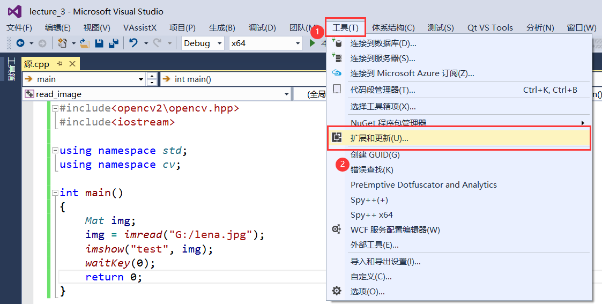Click the Open File folder icon
602x304 pixels.
(85, 43)
